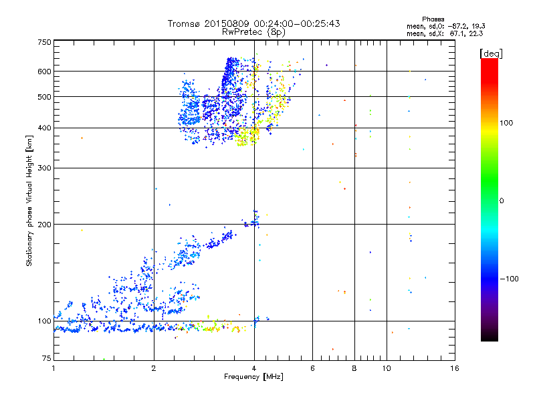The height and width of the screenshot is (401, 535).
Task: Click the y-axis '600' tick label
Action: [45, 72]
